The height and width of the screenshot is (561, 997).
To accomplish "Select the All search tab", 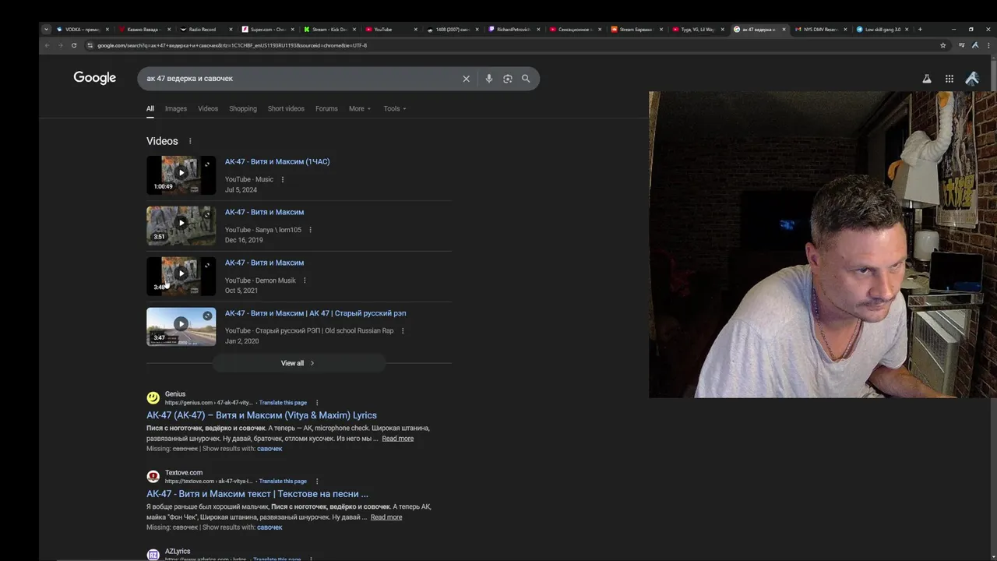I will point(150,108).
